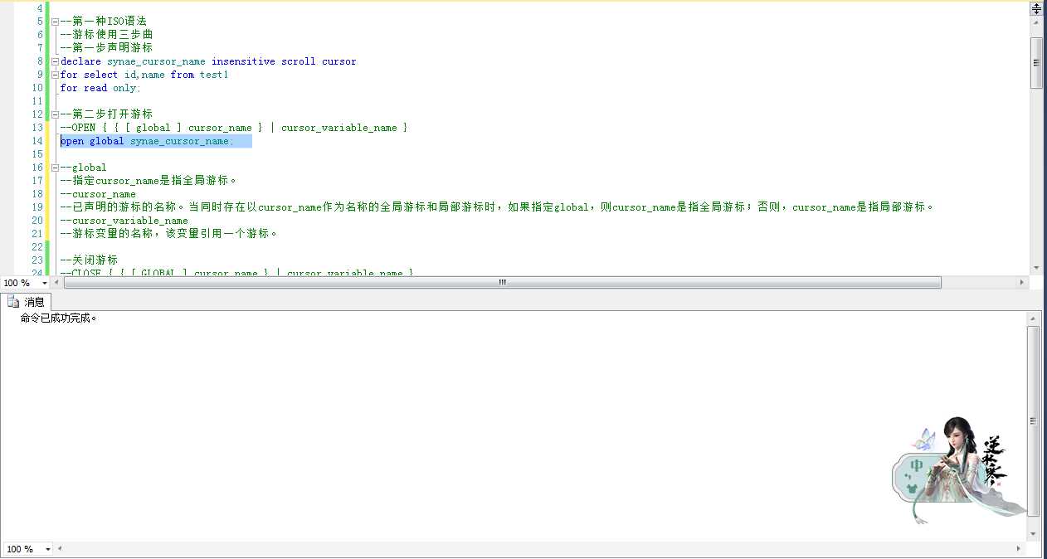Click the shirt skin icon on input bar

coord(913,489)
